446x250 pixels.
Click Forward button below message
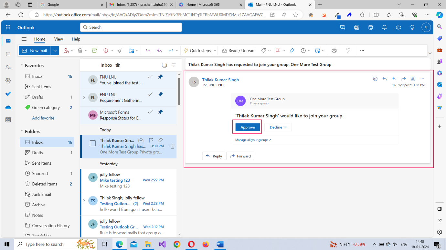tap(240, 156)
